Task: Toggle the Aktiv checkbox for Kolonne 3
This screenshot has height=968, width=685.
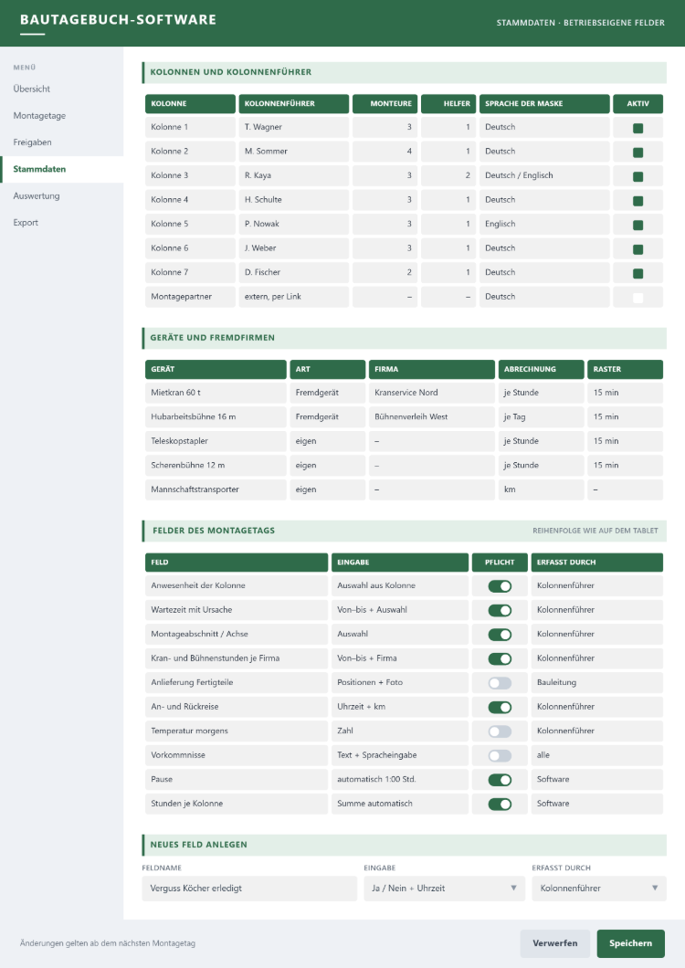Action: pyautogui.click(x=638, y=176)
